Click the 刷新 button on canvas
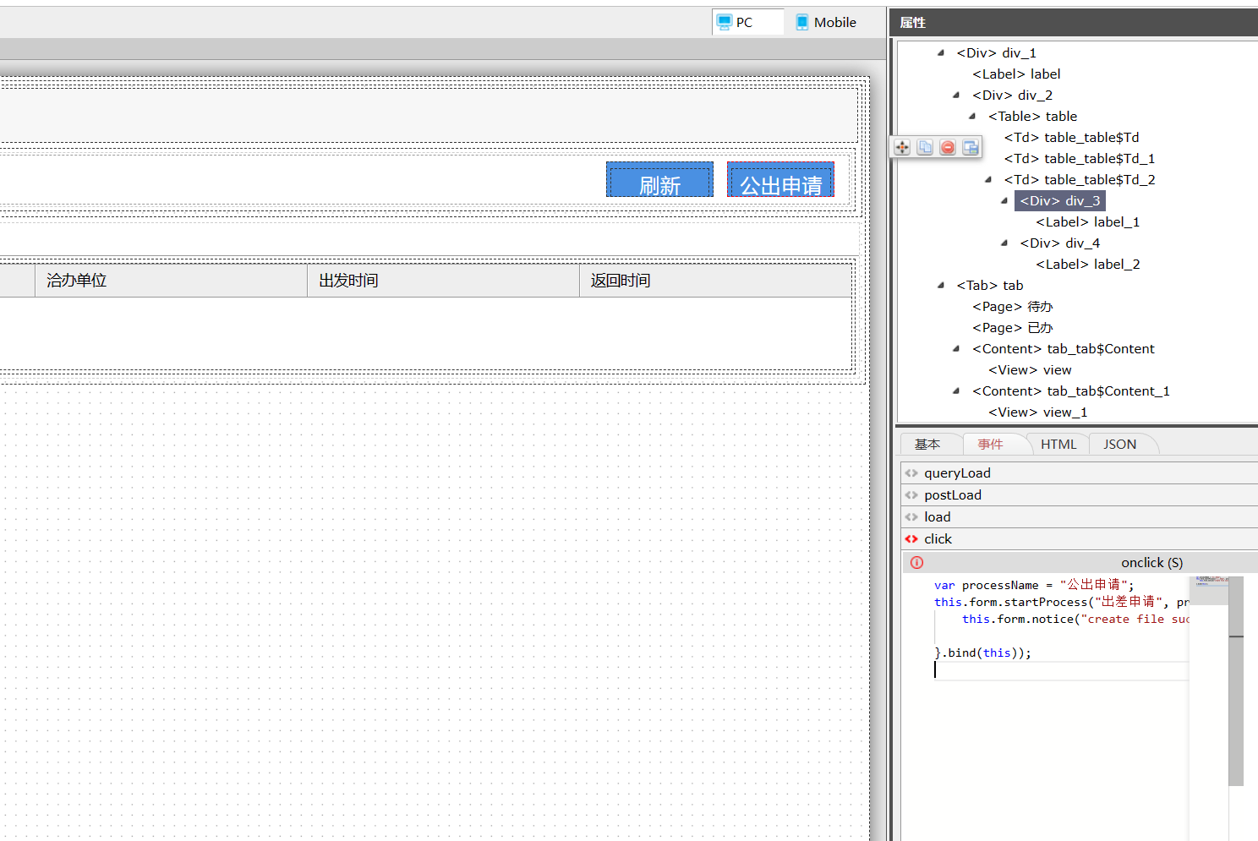1258x841 pixels. pos(659,181)
